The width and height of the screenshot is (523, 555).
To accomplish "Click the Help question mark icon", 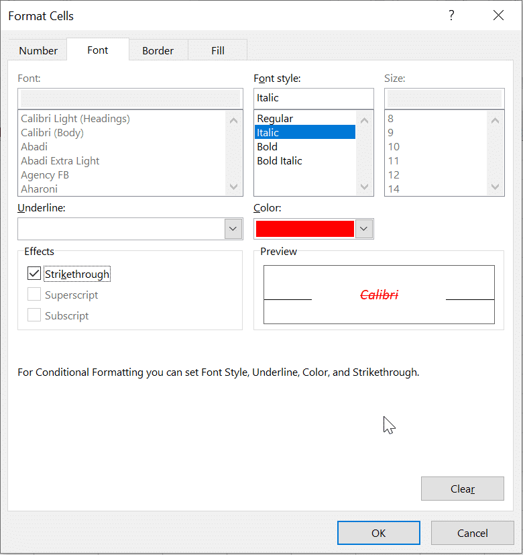I will (451, 15).
